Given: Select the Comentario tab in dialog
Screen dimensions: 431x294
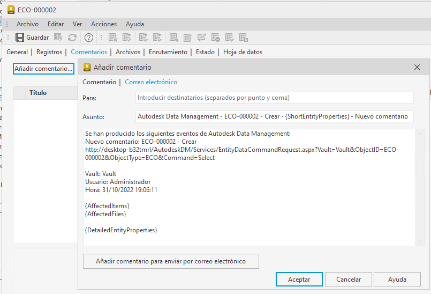Looking at the screenshot, I should [x=99, y=82].
